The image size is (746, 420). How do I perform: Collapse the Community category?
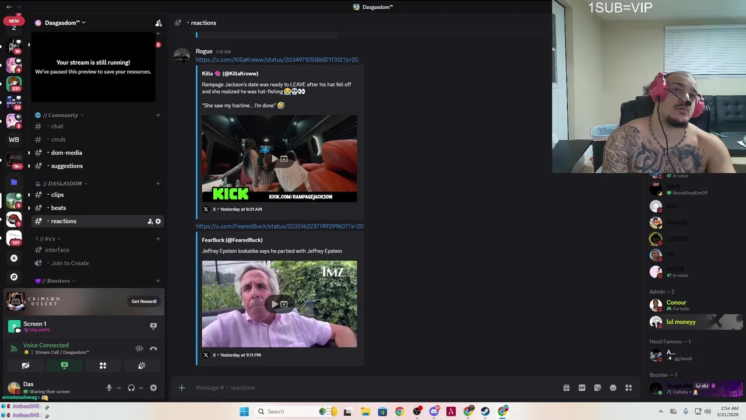pos(62,115)
